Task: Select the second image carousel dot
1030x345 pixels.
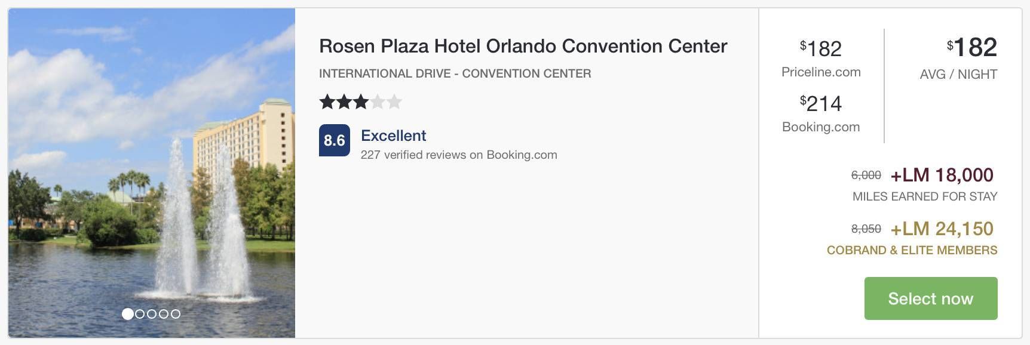Action: (x=140, y=314)
